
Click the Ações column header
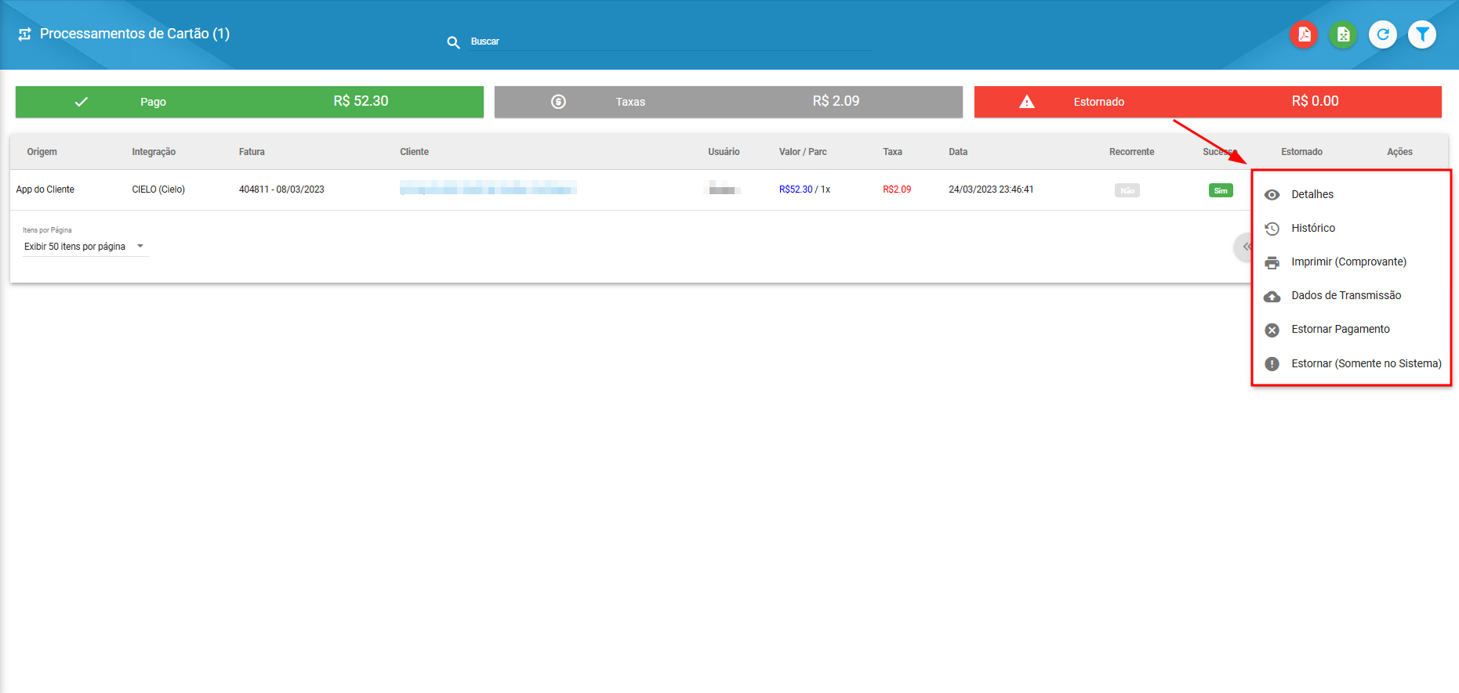(1399, 152)
